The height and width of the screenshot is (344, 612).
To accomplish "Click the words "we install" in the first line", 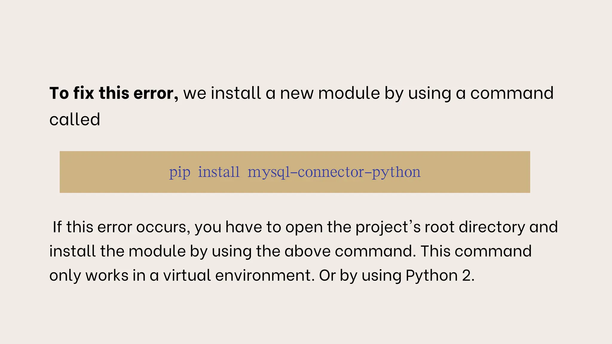I will [x=222, y=93].
